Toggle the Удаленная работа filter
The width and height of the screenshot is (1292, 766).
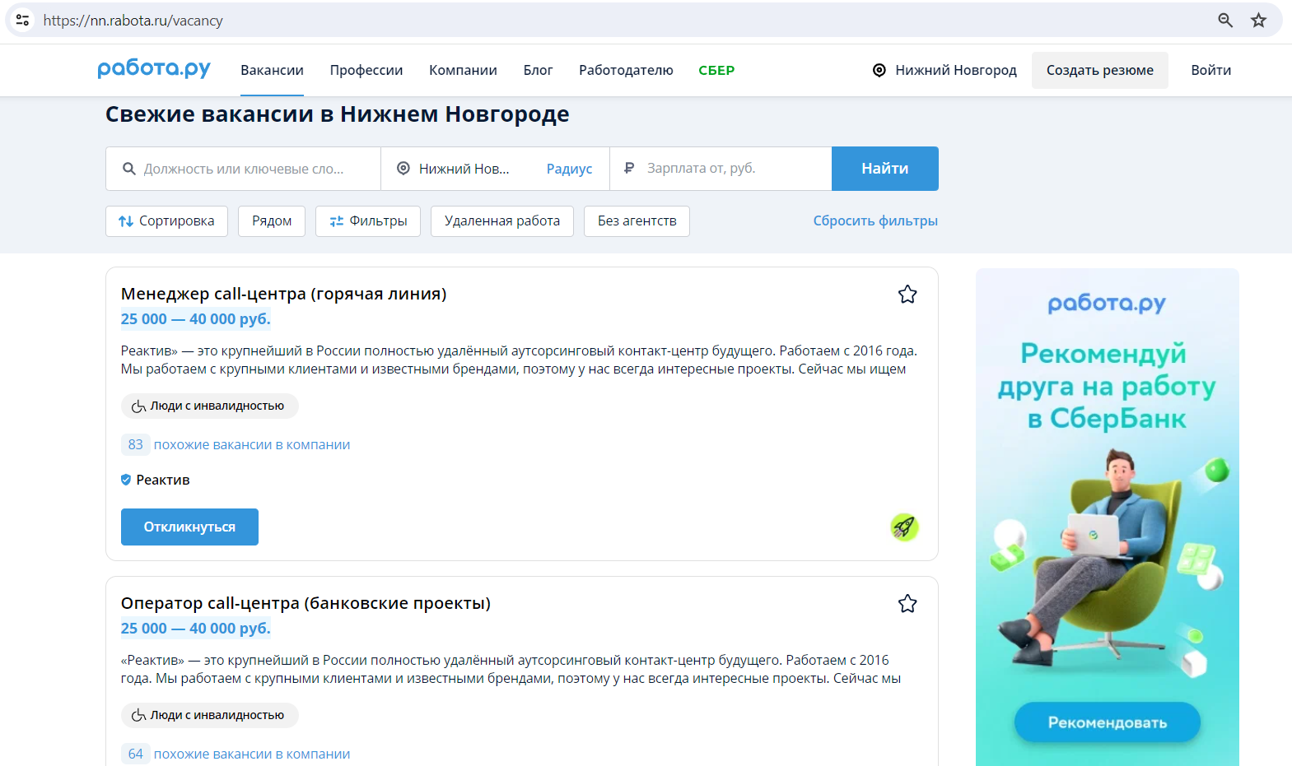(x=502, y=221)
